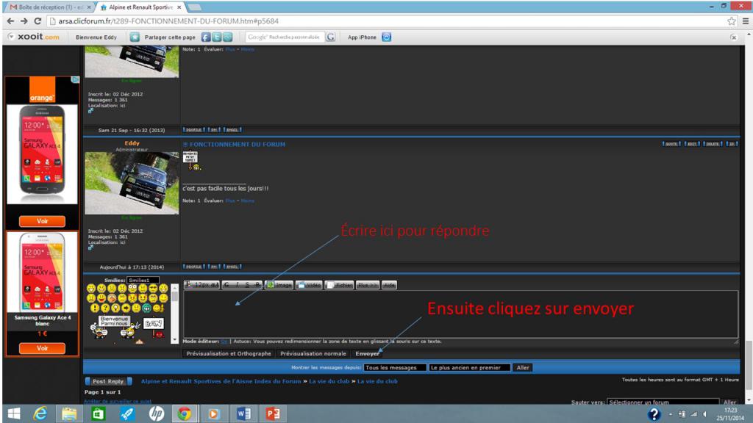
Task: Switch to the Boîte de réception Gmail tab
Action: [x=48, y=7]
